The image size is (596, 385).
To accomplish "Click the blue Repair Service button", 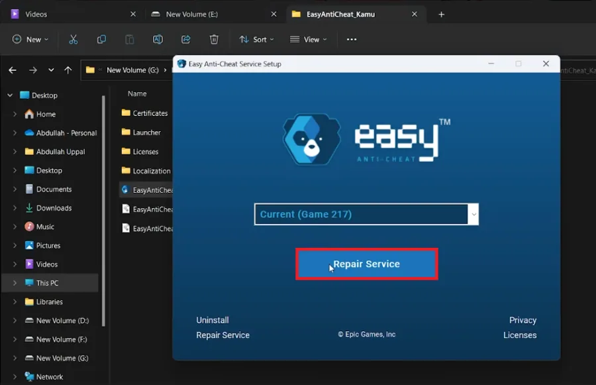I will click(x=367, y=264).
